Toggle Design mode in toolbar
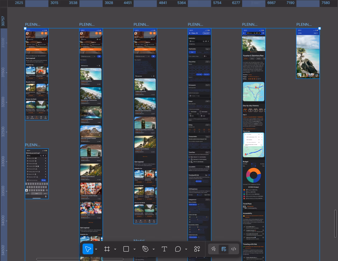This screenshot has width=338, height=261. [x=223, y=249]
